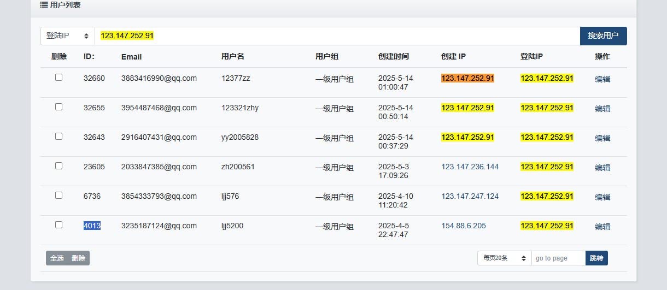
Task: Click the 跳转 button
Action: tap(596, 258)
